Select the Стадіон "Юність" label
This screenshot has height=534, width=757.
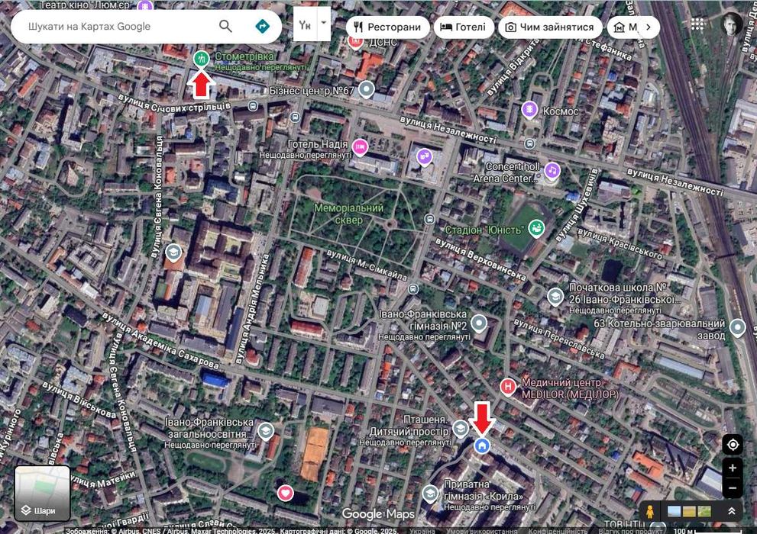(484, 230)
